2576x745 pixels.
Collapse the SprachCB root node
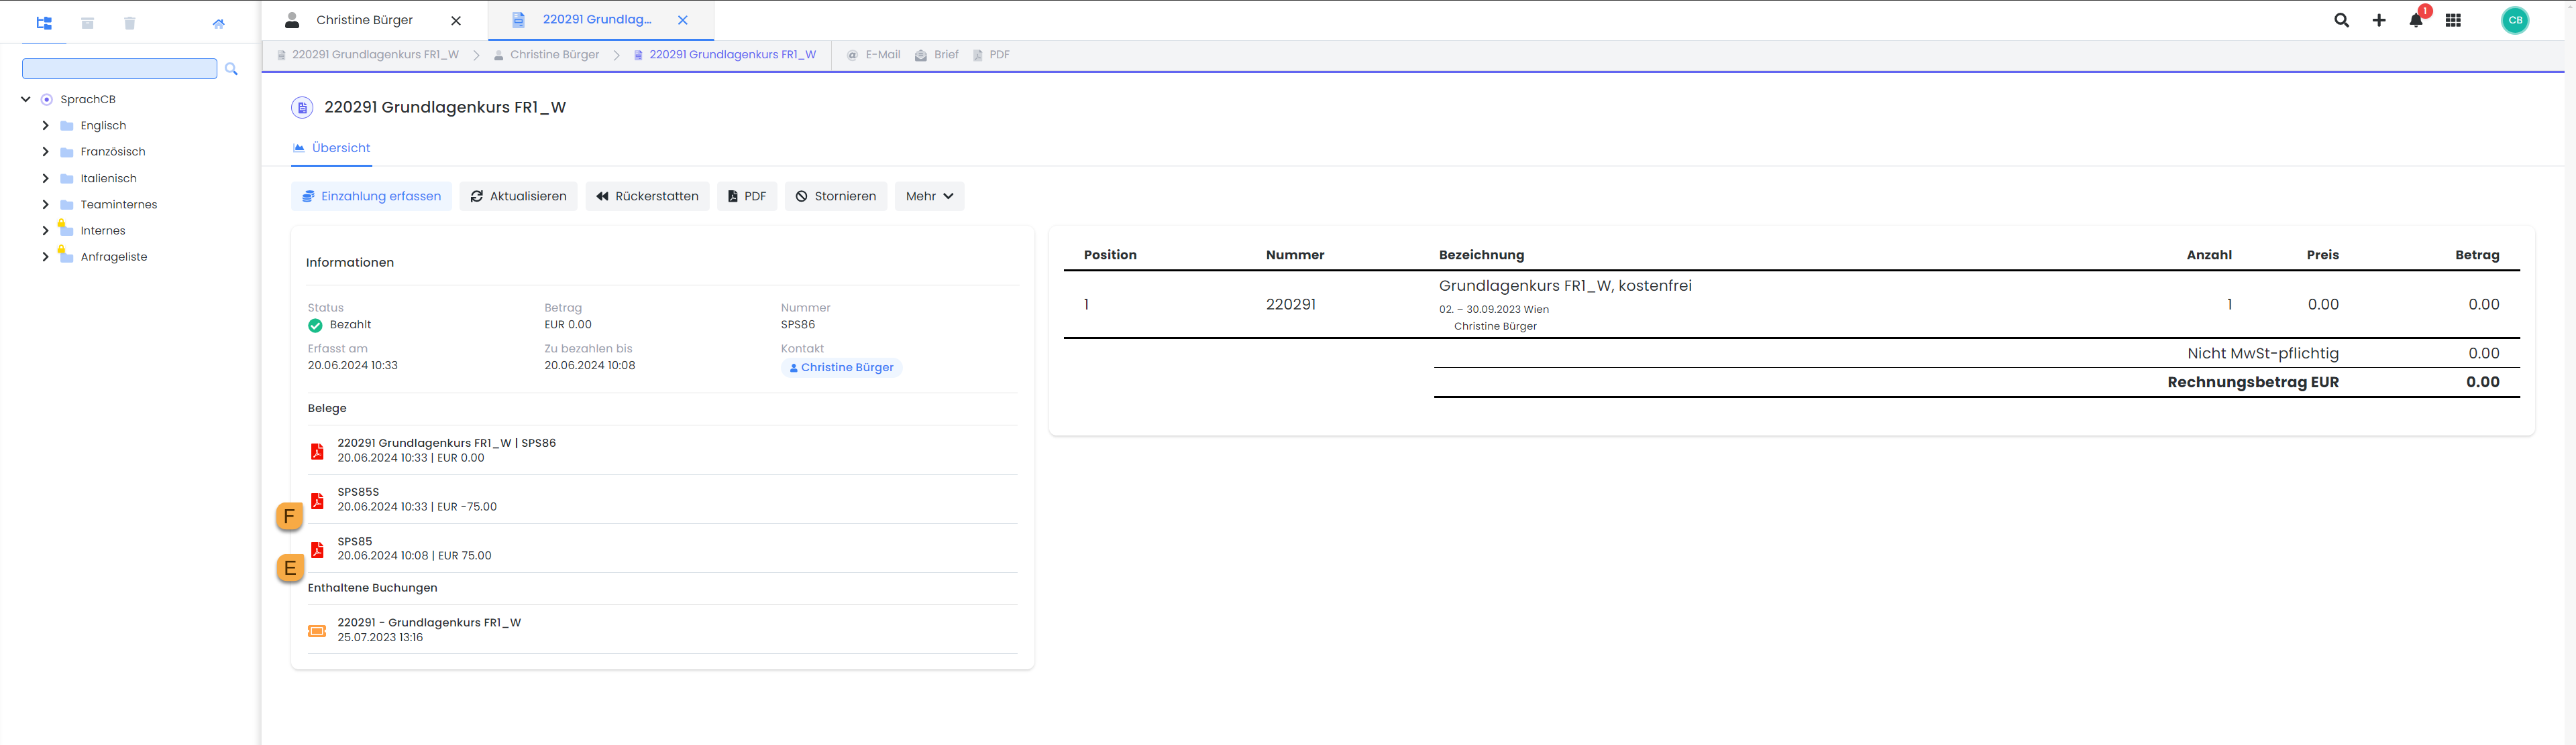(x=26, y=99)
